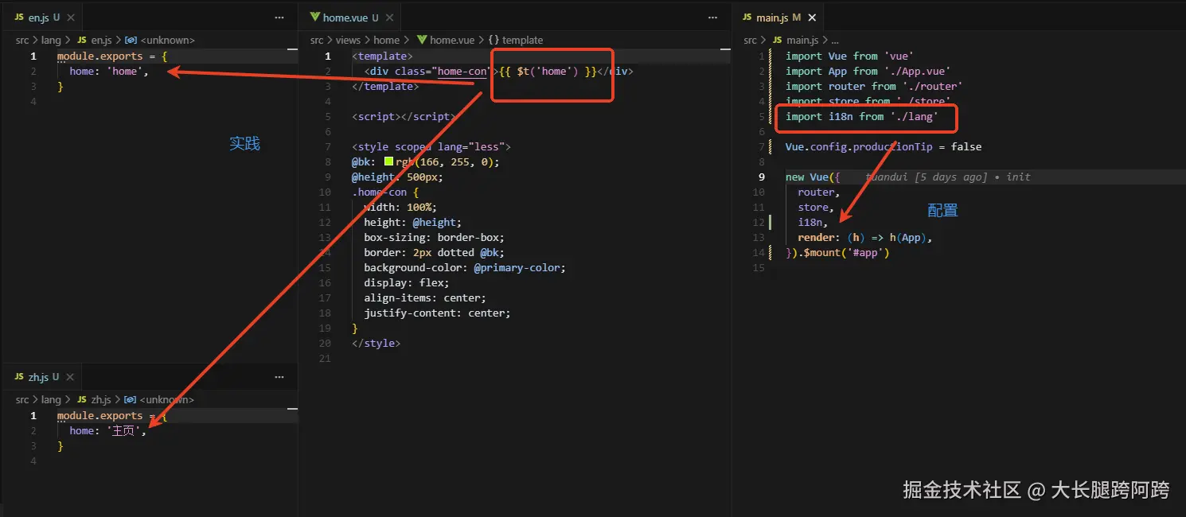Click 'render: (h) => h(App),' line
The height and width of the screenshot is (517, 1186).
tap(865, 238)
